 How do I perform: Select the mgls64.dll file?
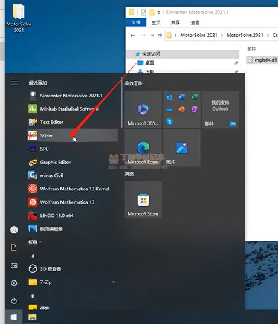[x=262, y=60]
